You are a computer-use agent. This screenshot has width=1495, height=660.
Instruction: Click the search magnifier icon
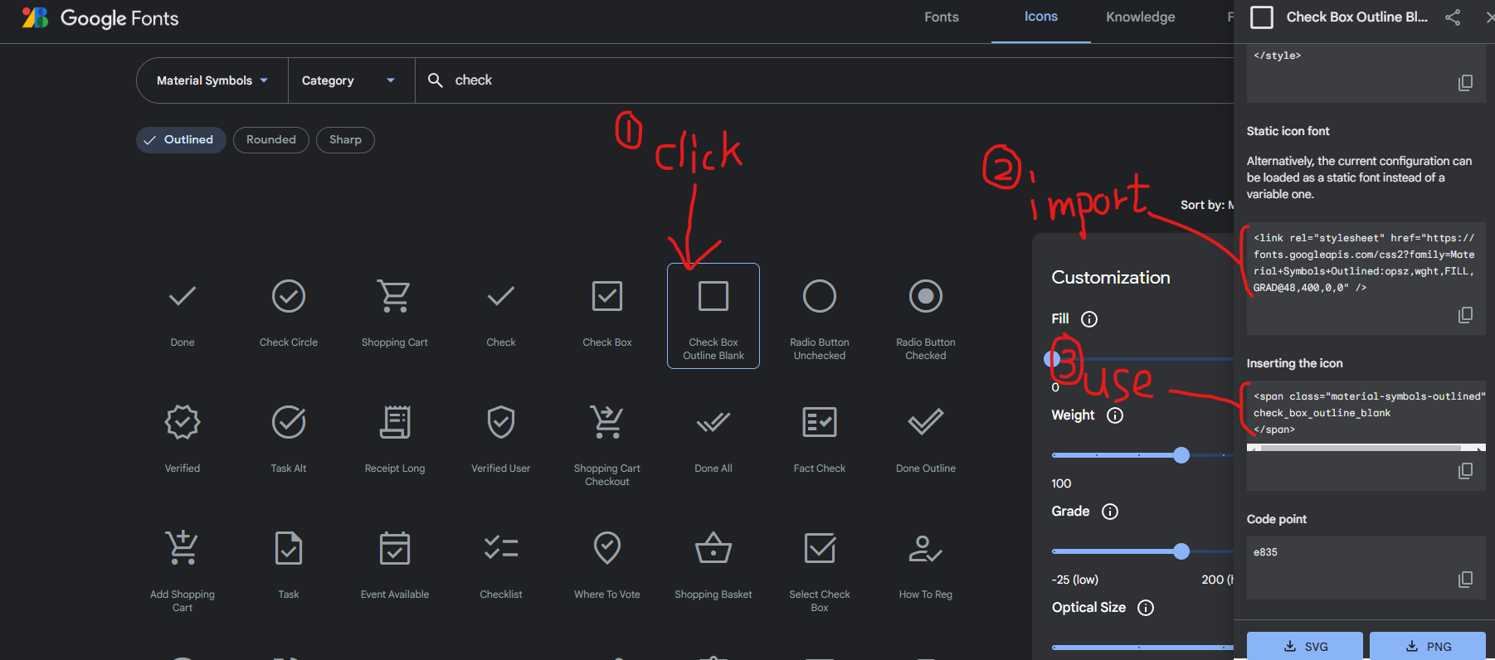pyautogui.click(x=435, y=80)
